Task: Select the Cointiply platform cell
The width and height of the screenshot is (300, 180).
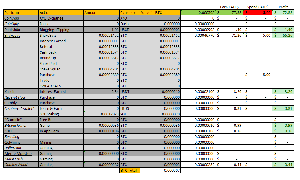Action: (x=21, y=24)
